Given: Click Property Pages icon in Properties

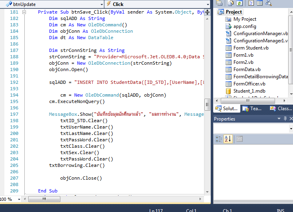Looking at the screenshot, I should point(240,139).
